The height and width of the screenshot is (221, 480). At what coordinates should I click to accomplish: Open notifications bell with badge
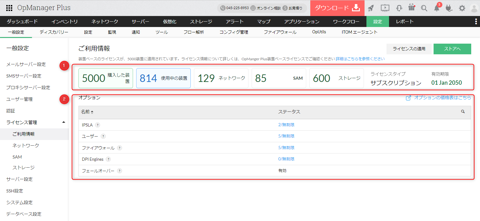437,8
